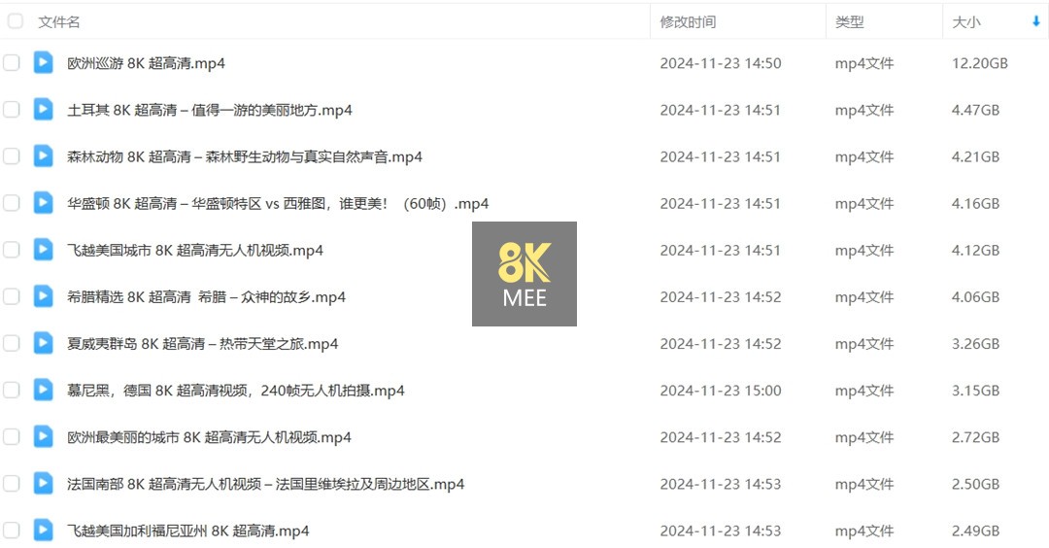Click the 2.49GB size cell
This screenshot has width=1049, height=548.
click(x=975, y=531)
